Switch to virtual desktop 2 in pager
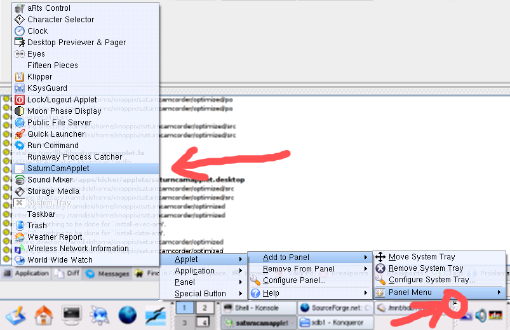Viewport: 510px width, 330px height. [204, 308]
